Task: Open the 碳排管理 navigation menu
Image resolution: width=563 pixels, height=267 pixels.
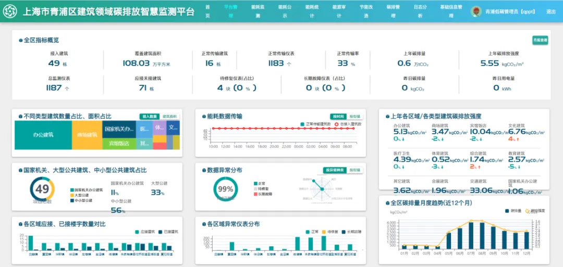Action: coord(393,11)
